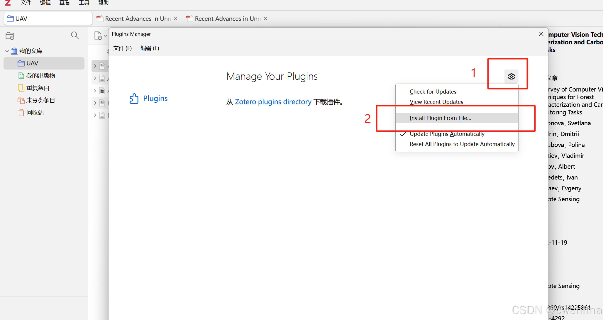Select the Plugins puzzle piece icon
The height and width of the screenshot is (320, 603).
tap(134, 99)
